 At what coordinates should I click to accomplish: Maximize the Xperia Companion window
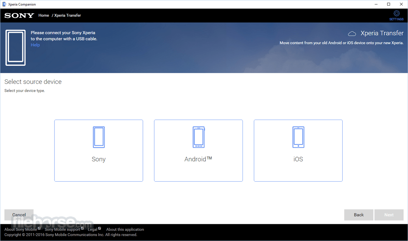(x=388, y=4)
